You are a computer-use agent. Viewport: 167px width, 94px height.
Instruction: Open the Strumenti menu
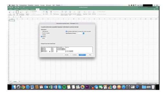(x=49, y=5)
